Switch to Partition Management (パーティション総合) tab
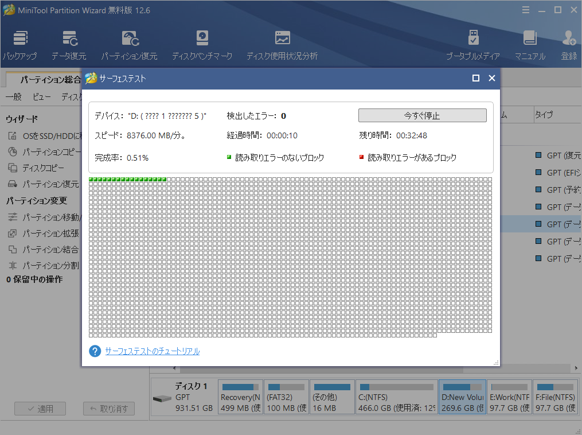Image resolution: width=582 pixels, height=435 pixels. [x=45, y=79]
